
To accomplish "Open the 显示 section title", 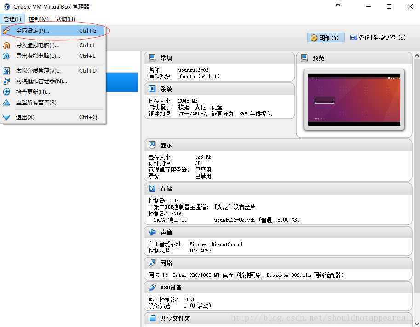I will [166, 145].
